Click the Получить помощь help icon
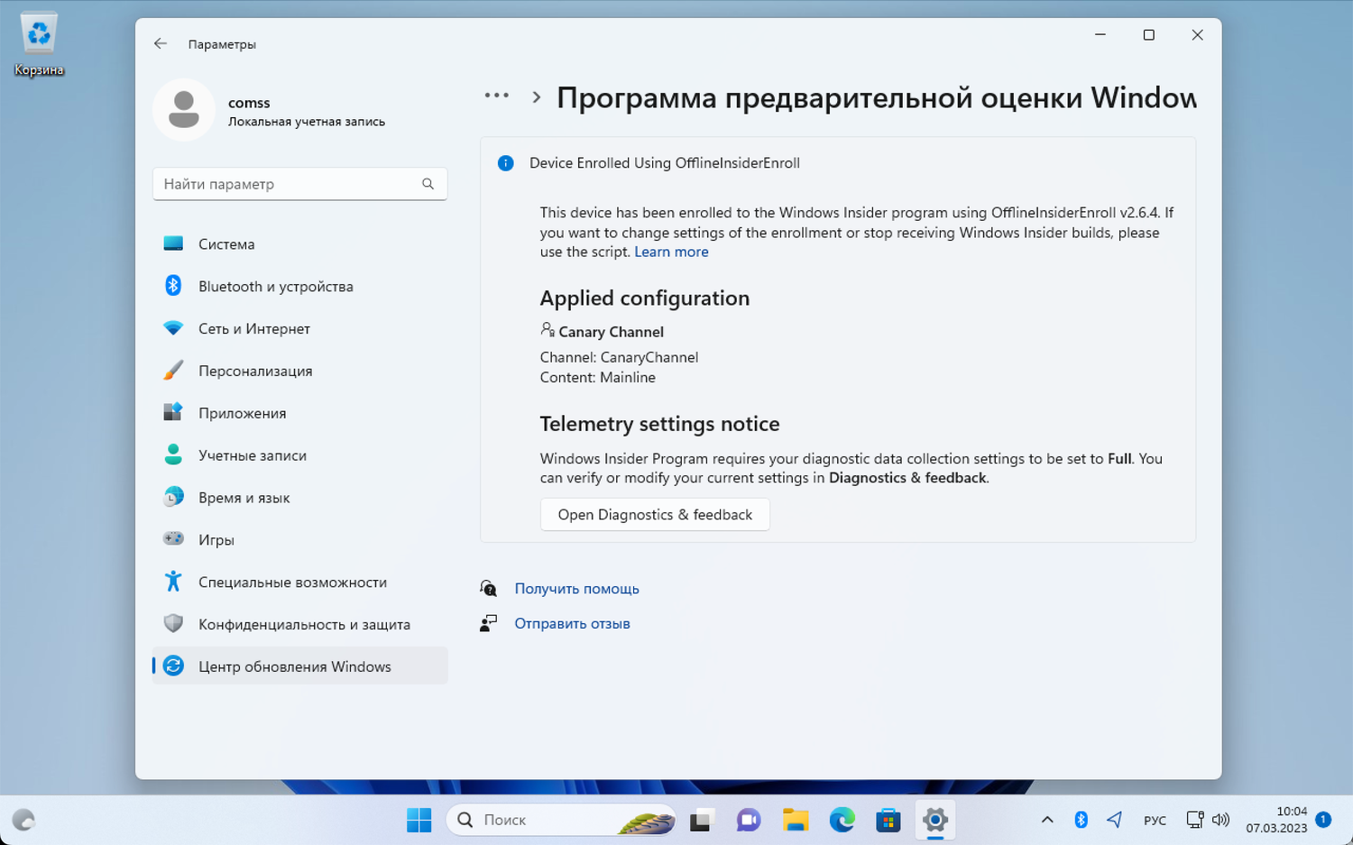The height and width of the screenshot is (845, 1353). pyautogui.click(x=489, y=589)
